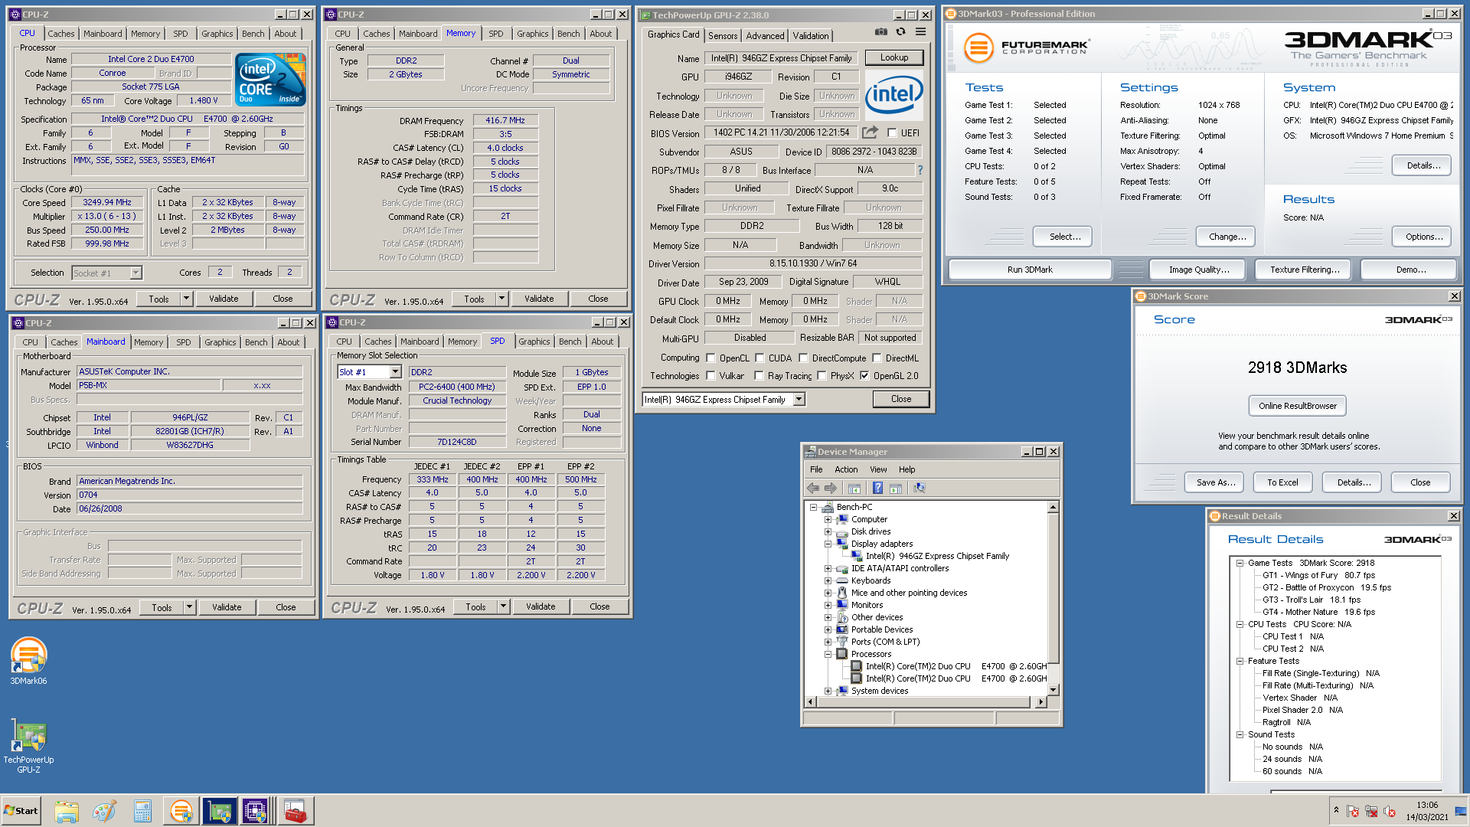Click the action pane toggle icon in Device Manager
This screenshot has height=827, width=1470.
896,488
